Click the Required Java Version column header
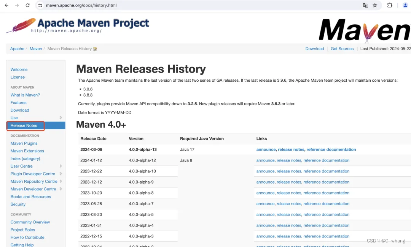Screen dimensions: 411x247 point(202,139)
